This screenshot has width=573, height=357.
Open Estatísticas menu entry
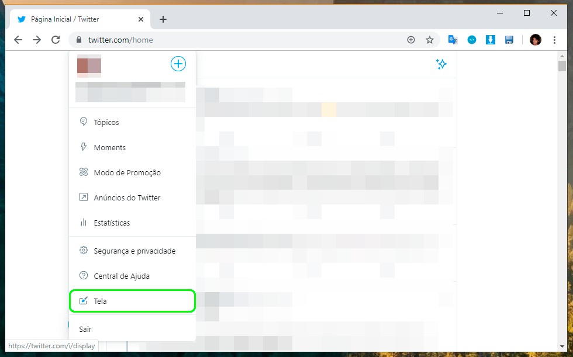coord(132,223)
